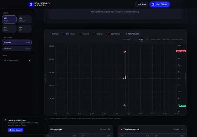Click the UP Orderbook Spread 1.0¢ value
Viewport: 197px width, 137px height.
click(105, 129)
